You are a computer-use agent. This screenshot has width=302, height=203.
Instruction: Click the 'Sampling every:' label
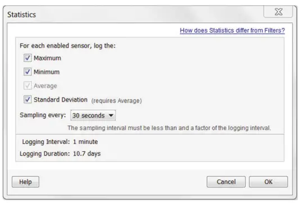pos(43,115)
